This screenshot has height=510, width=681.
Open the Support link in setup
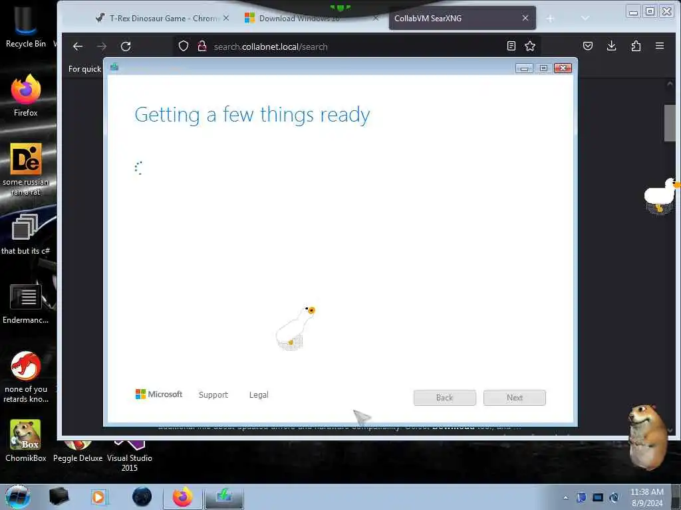[213, 394]
